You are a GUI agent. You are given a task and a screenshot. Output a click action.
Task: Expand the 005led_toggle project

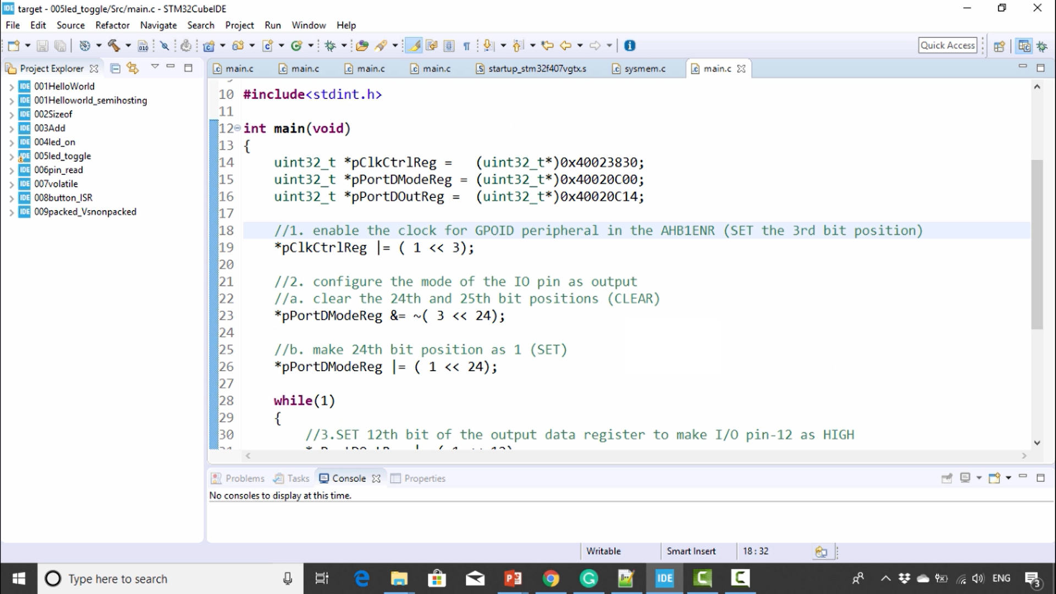click(12, 156)
